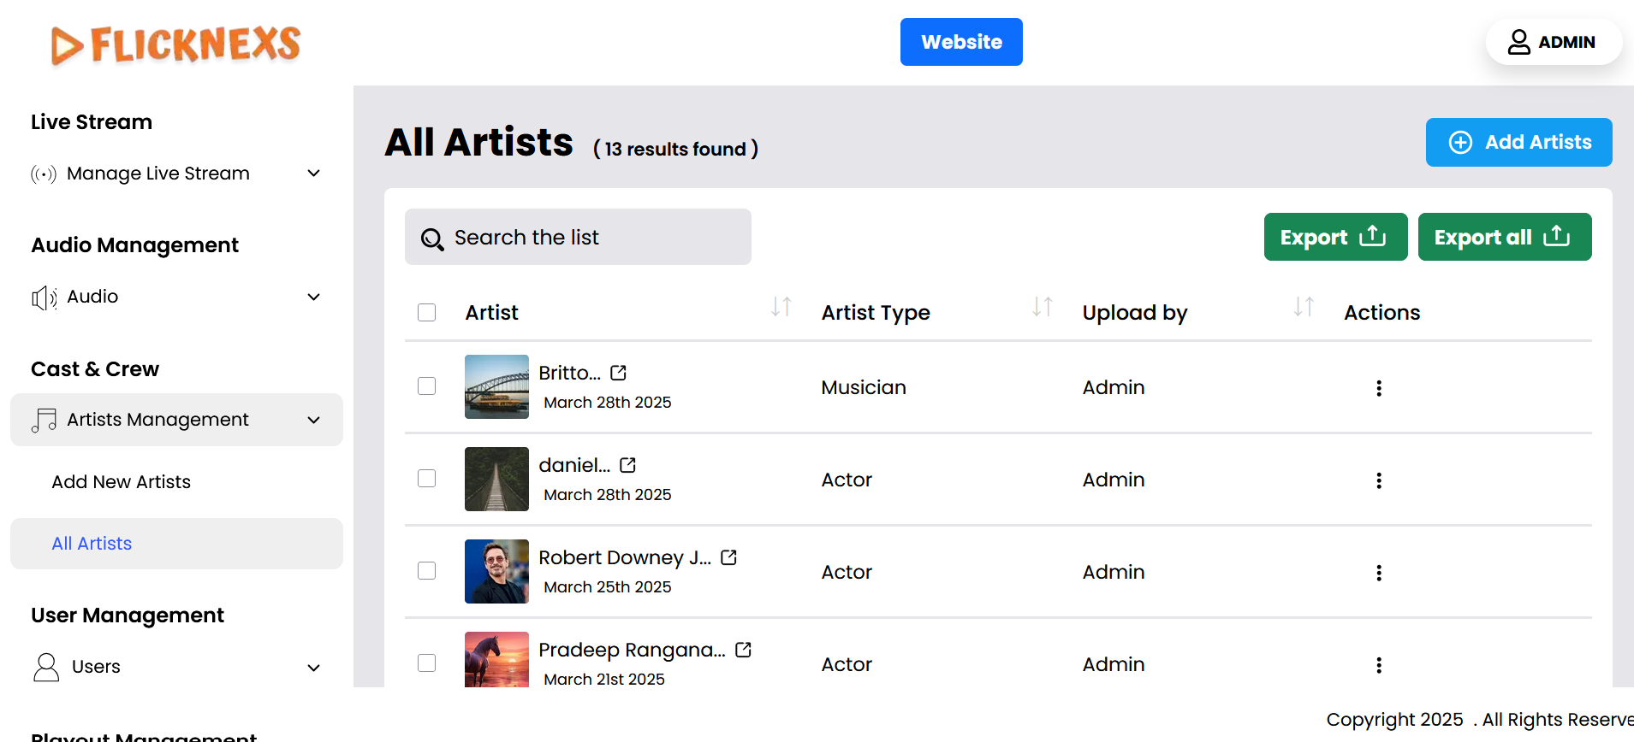Sort by Artist Type column arrows
The image size is (1634, 742).
coord(1042,307)
